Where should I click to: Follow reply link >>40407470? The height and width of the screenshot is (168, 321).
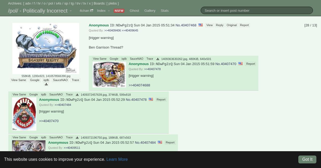point(49,121)
